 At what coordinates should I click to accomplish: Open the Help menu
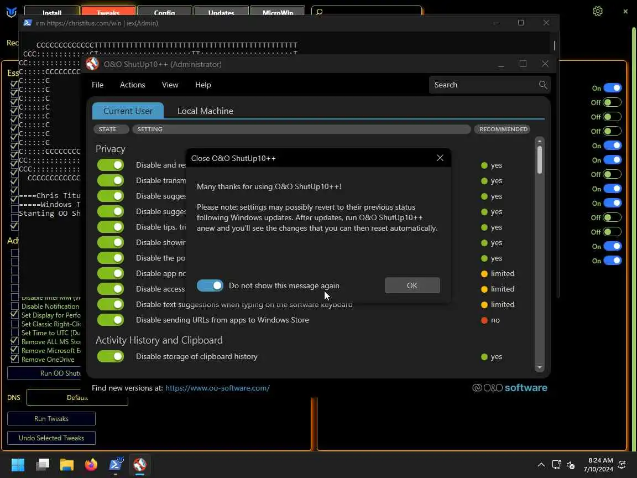click(203, 85)
